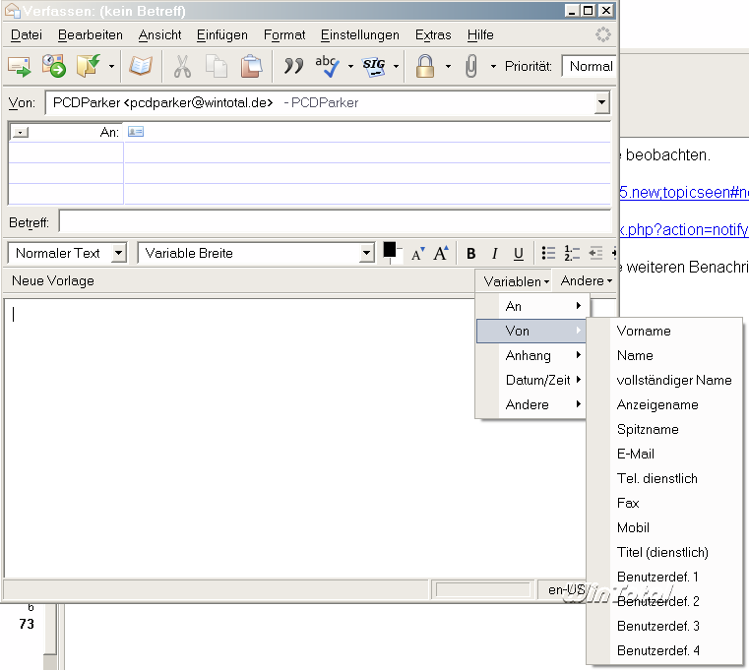This screenshot has width=749, height=670.
Task: Open the Einstellungen menu
Action: 359,34
